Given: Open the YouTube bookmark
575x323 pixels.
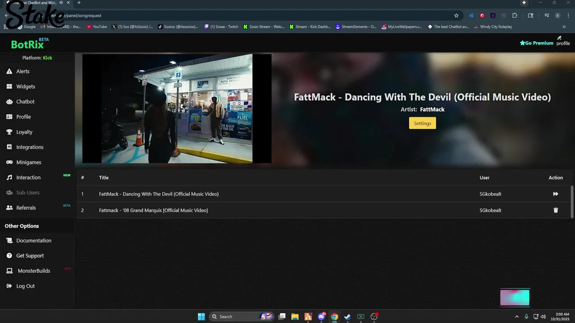Looking at the screenshot, I should (x=97, y=27).
